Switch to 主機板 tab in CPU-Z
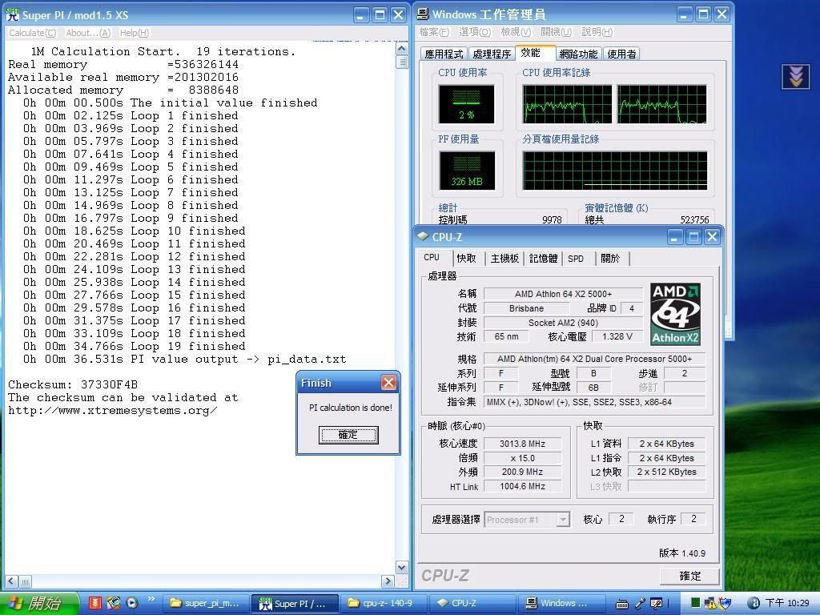The width and height of the screenshot is (820, 615). (x=504, y=259)
